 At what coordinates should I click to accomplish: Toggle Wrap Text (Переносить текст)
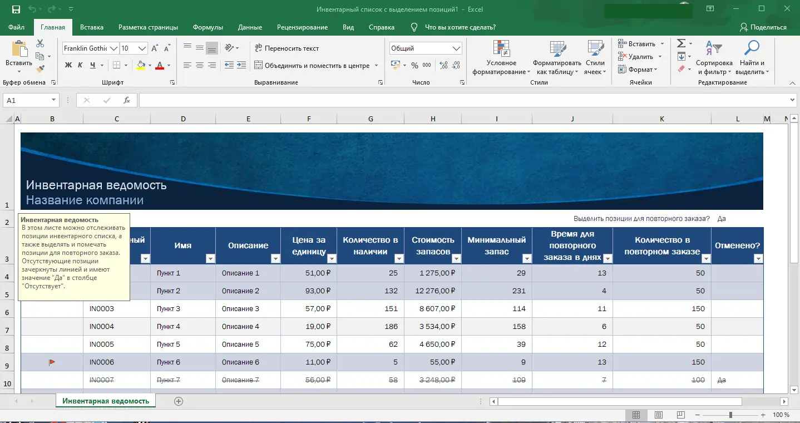287,48
